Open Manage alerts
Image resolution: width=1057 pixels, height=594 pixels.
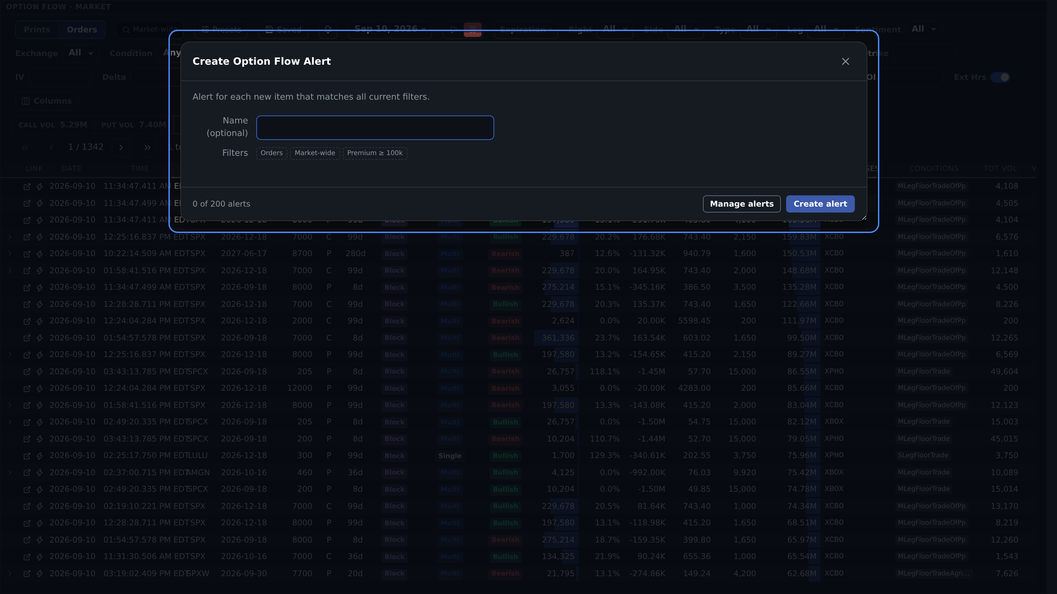click(x=742, y=204)
